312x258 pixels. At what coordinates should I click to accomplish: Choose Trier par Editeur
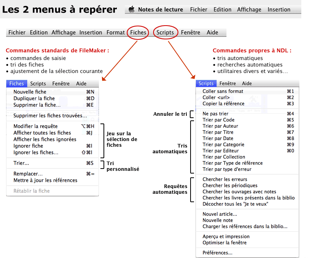(247, 151)
